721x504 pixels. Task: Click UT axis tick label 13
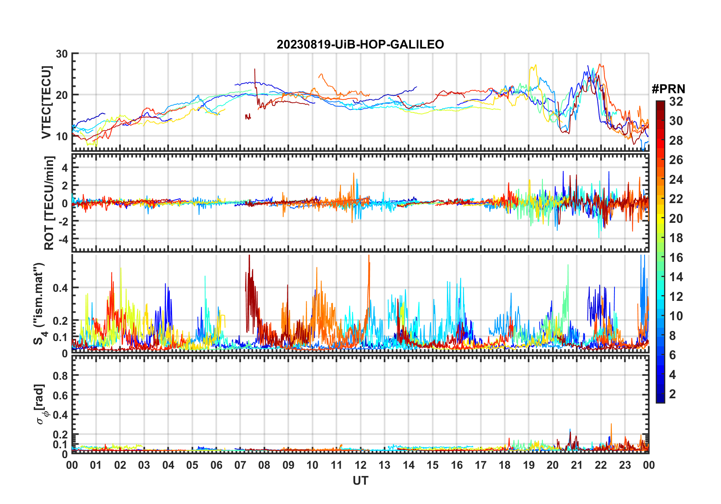pyautogui.click(x=384, y=465)
